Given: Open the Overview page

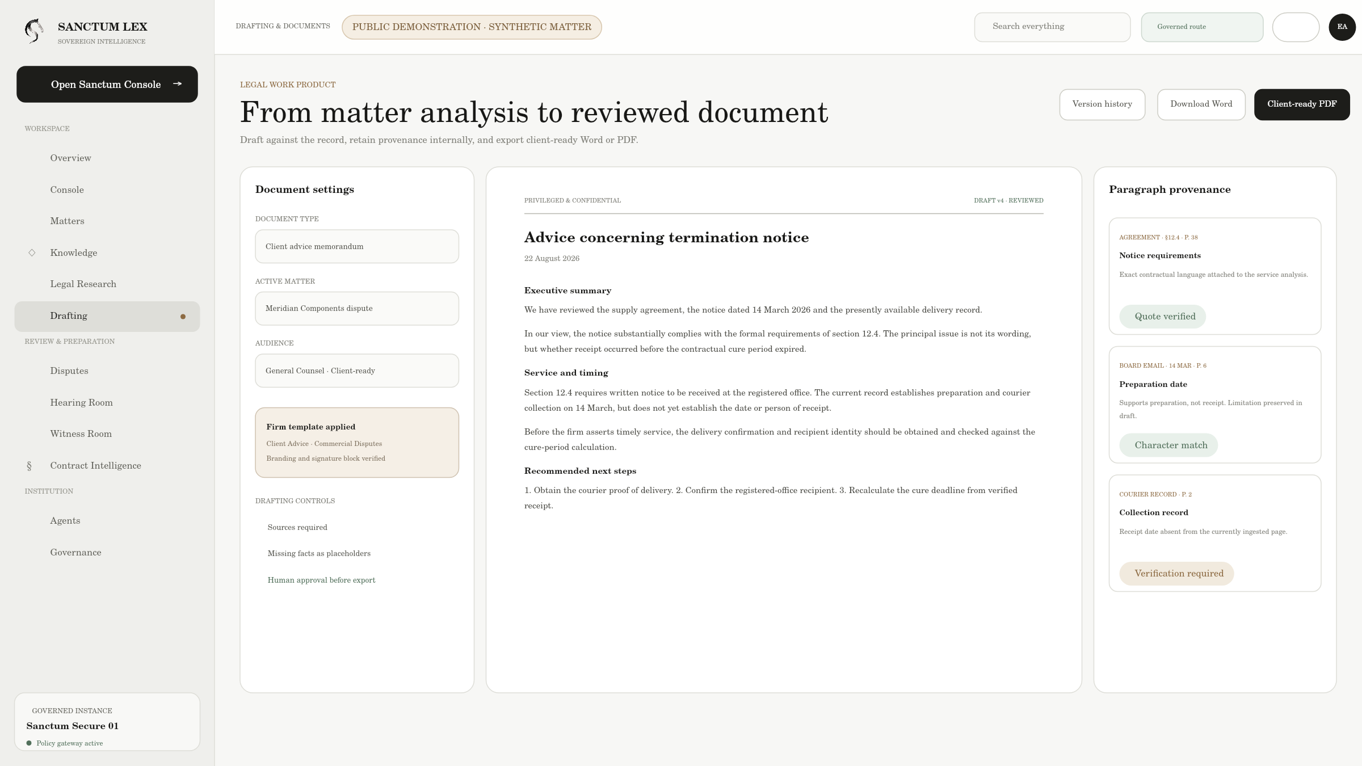Looking at the screenshot, I should (107, 158).
